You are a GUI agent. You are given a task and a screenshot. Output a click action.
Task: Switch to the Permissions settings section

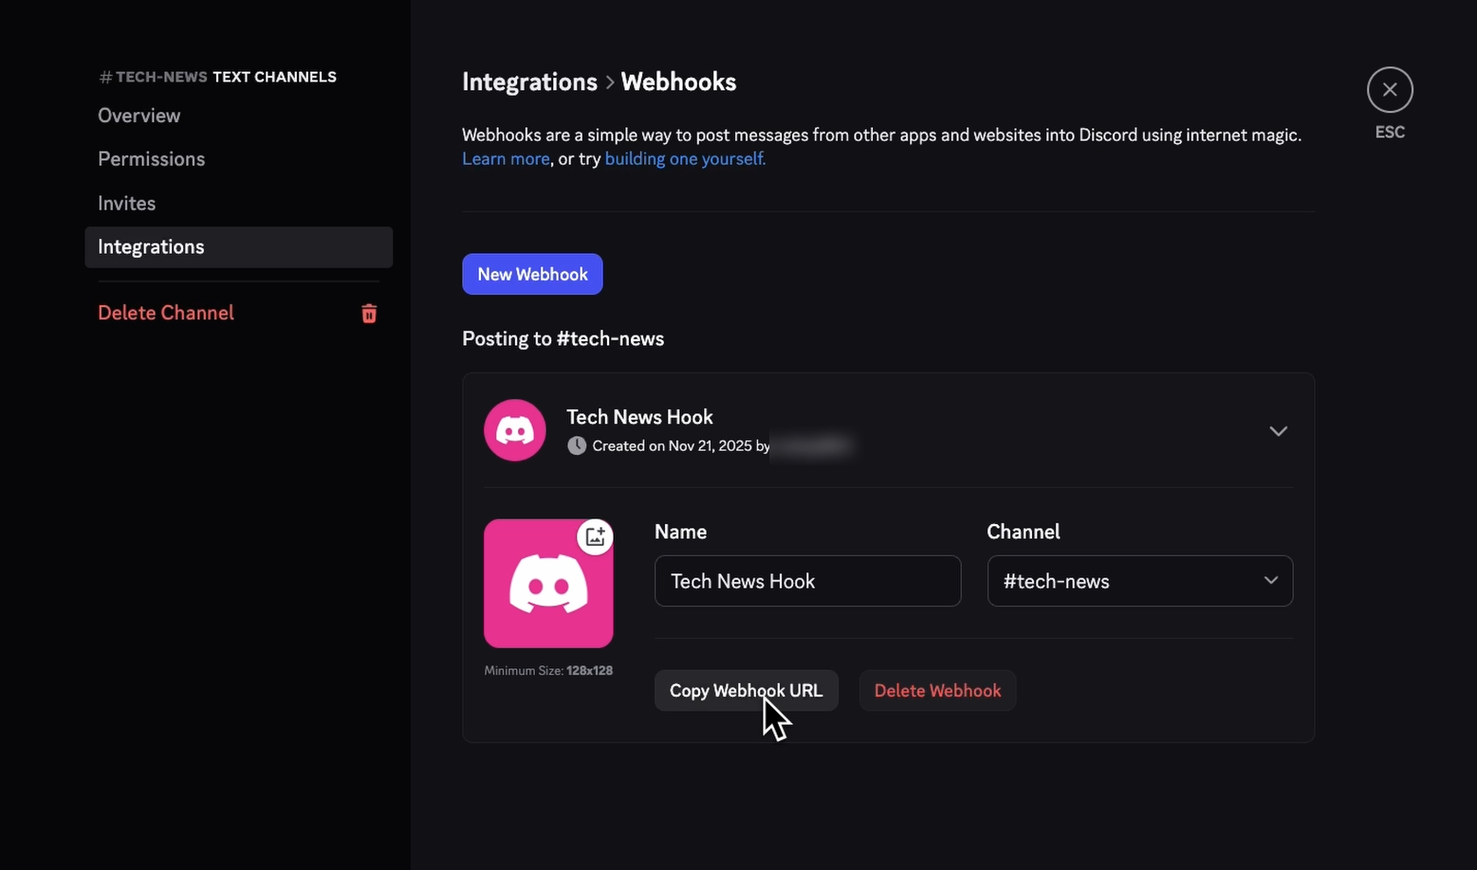(x=151, y=158)
